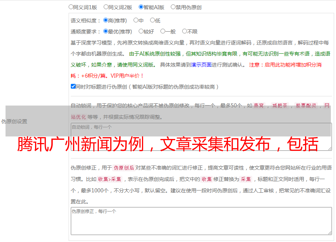Click the 燕窝 example keyword
Image resolution: width=336 pixels, height=242 pixels.
[x=259, y=106]
